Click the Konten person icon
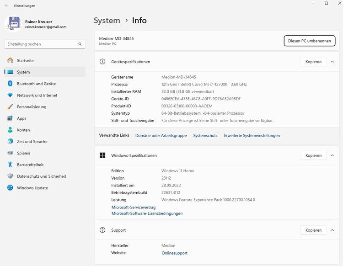This screenshot has width=343, height=266. [10, 130]
